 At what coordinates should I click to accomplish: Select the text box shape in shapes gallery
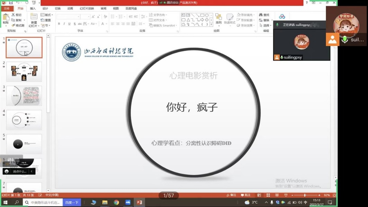coord(183,15)
